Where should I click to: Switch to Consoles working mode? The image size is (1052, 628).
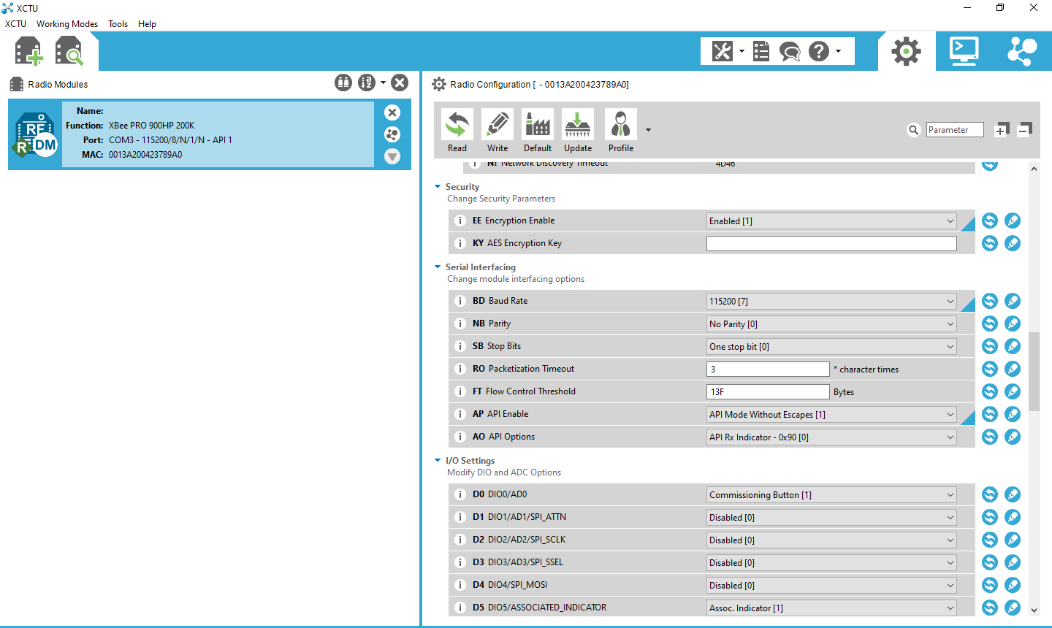pyautogui.click(x=964, y=51)
